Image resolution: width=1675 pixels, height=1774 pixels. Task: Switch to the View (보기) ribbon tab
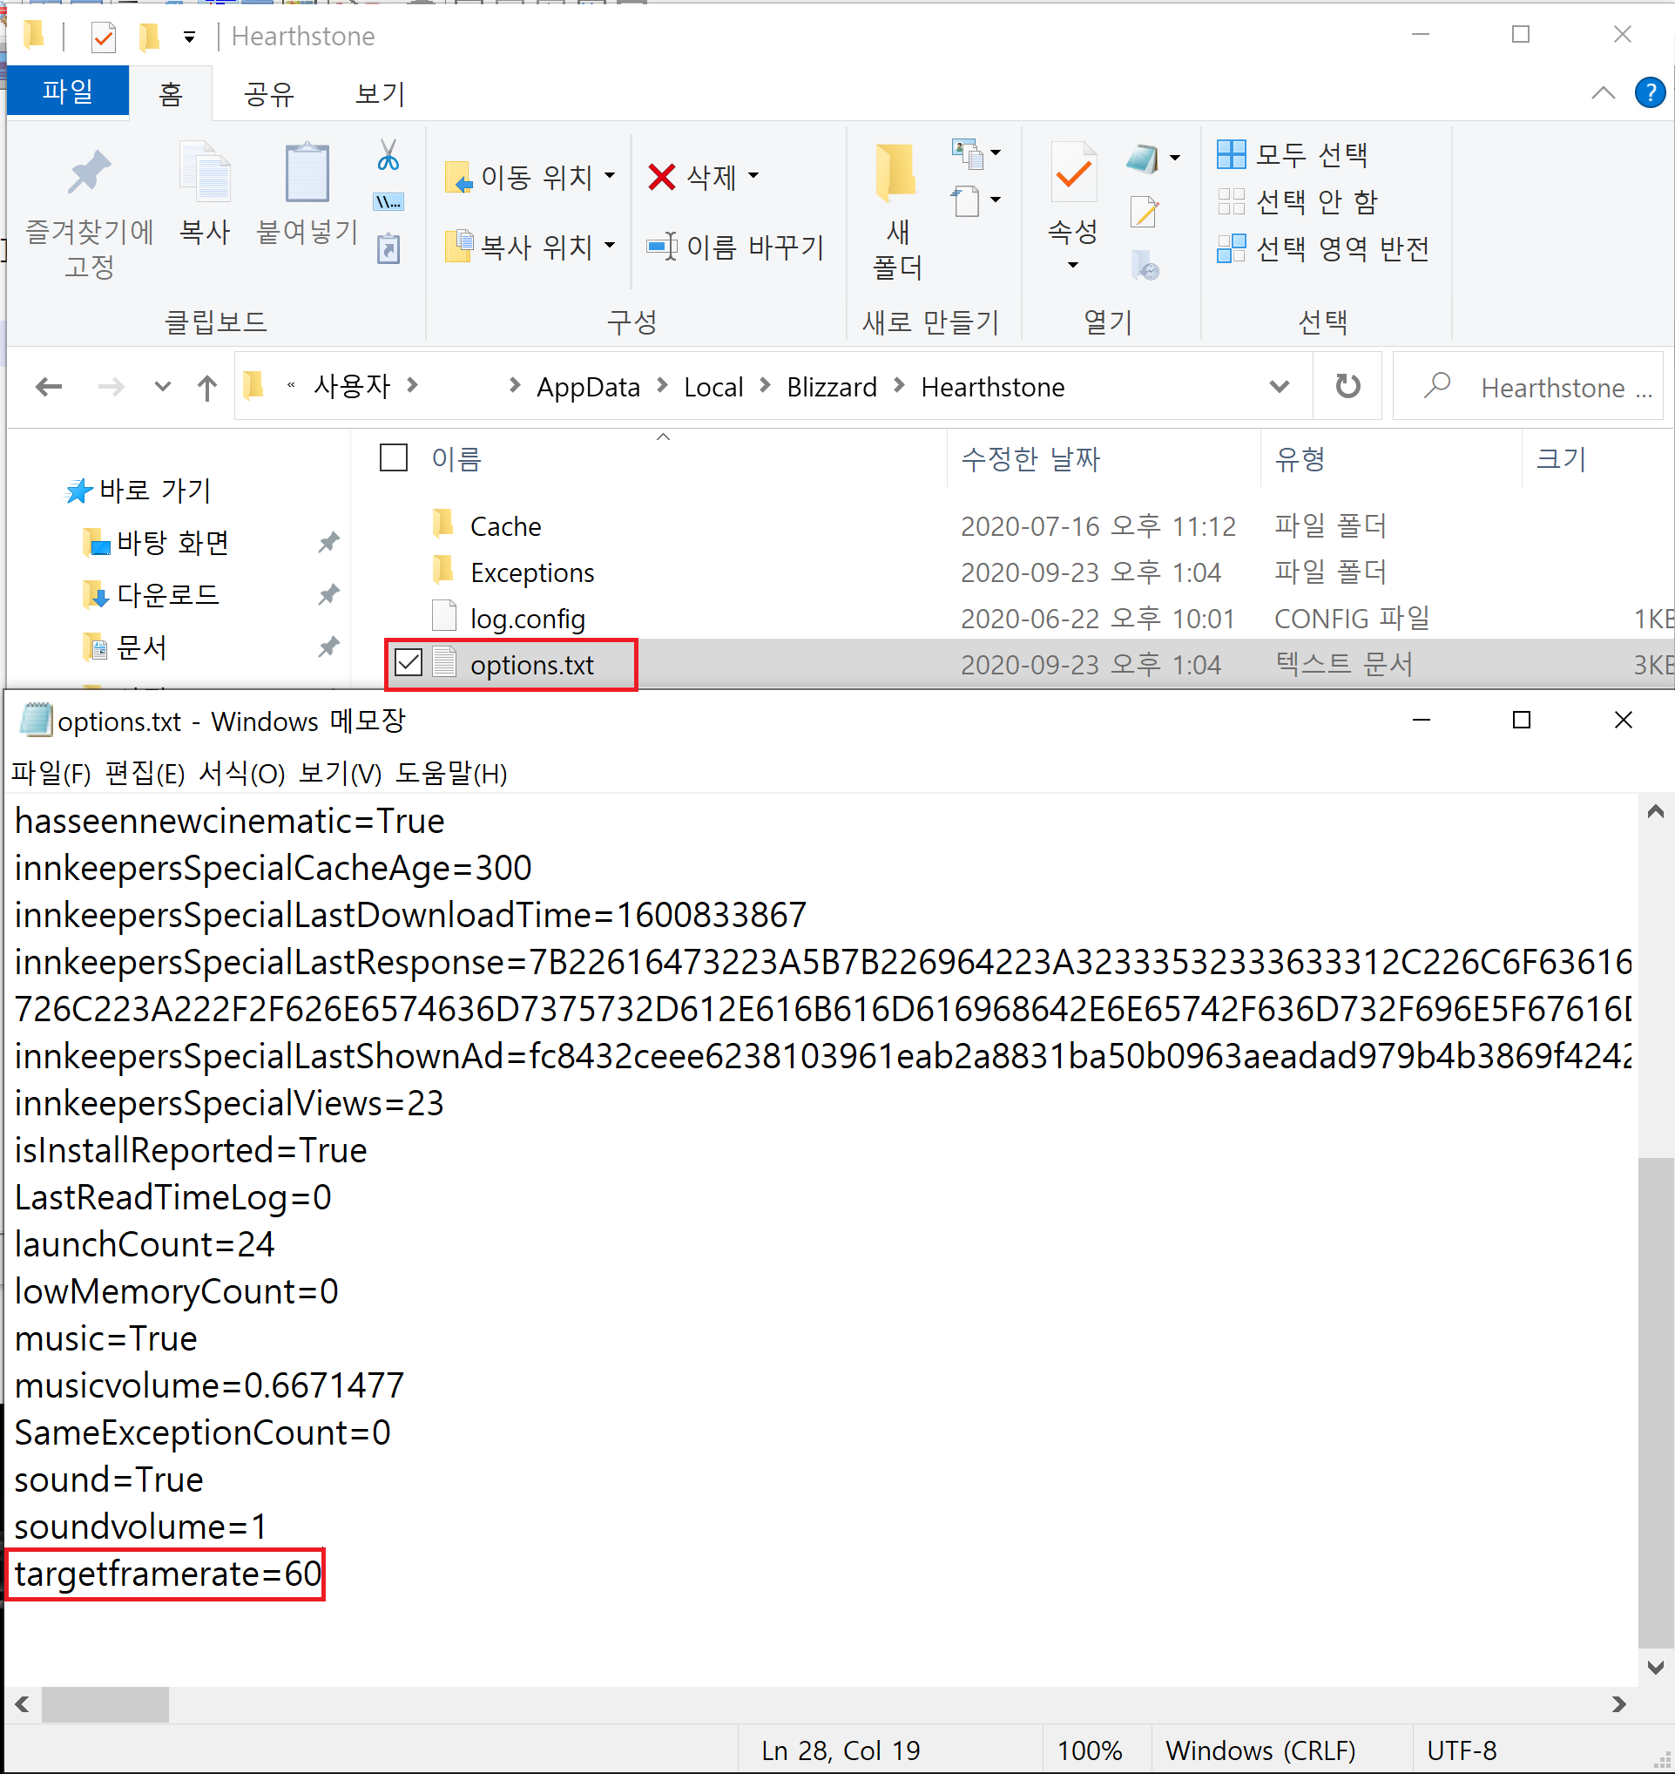[380, 93]
